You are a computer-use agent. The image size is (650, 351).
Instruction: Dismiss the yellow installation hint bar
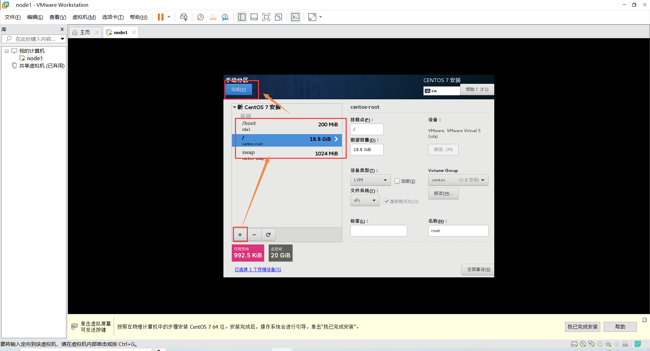(645, 320)
